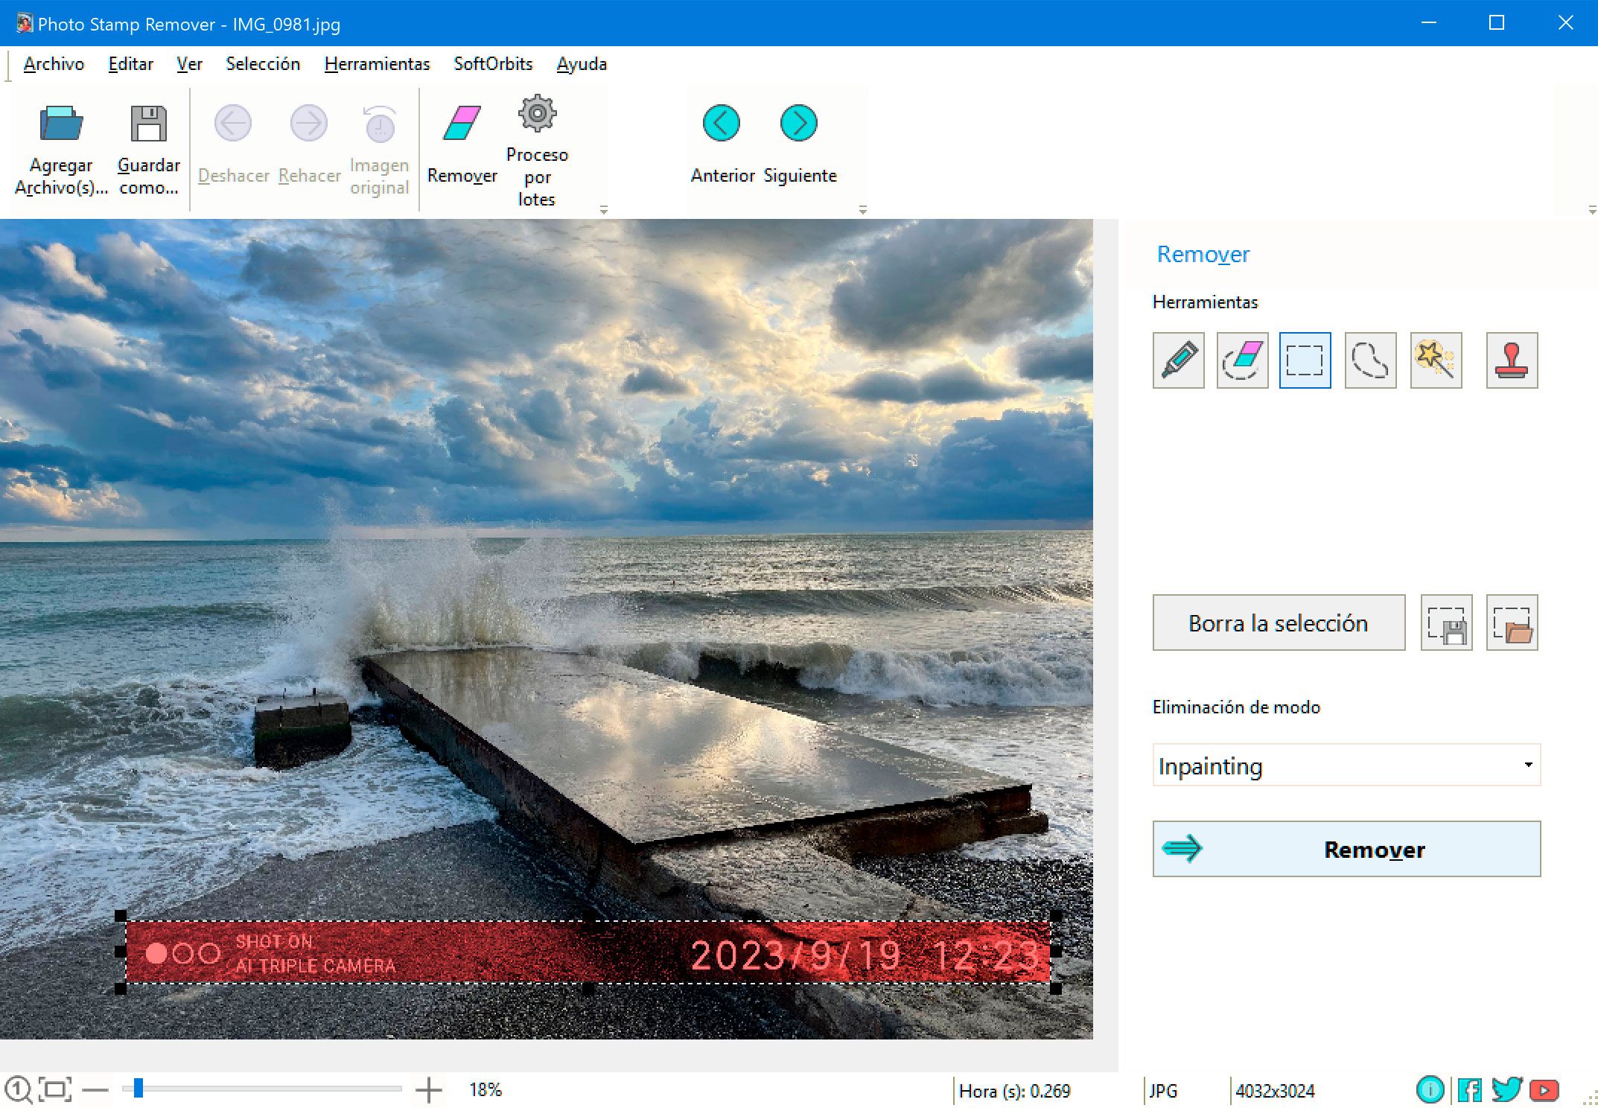Select the rectangular selection tool
This screenshot has width=1598, height=1108.
click(x=1305, y=360)
